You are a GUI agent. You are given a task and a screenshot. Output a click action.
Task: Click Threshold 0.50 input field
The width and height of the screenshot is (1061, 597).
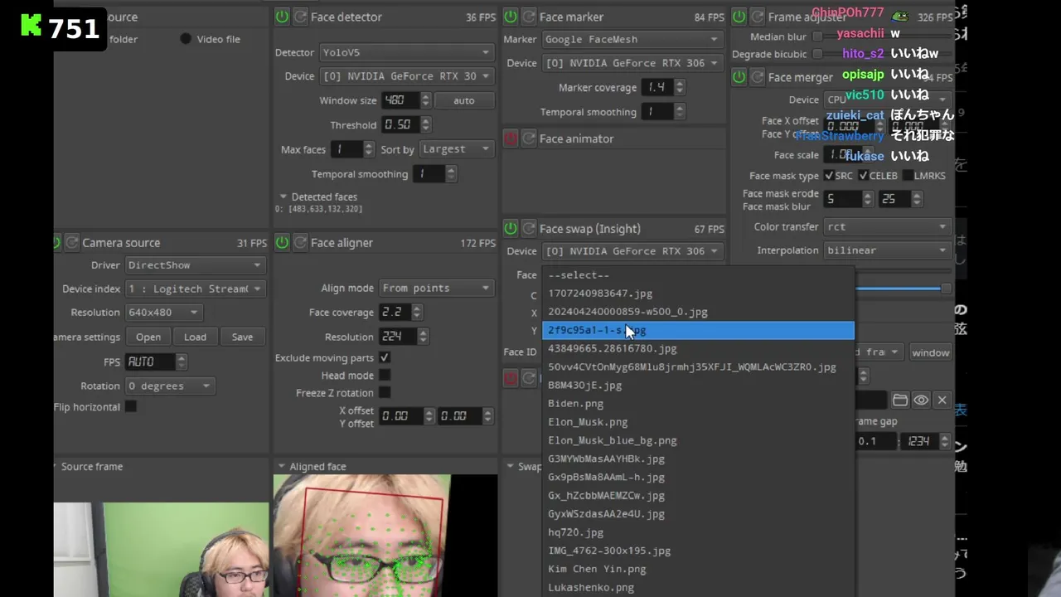[x=400, y=124]
